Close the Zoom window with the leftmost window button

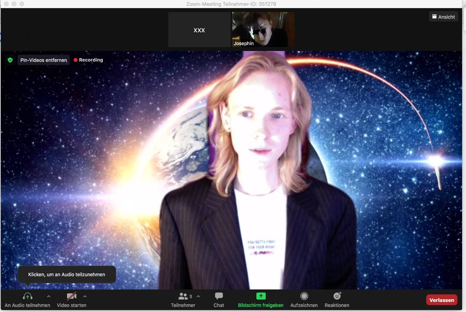tap(6, 4)
